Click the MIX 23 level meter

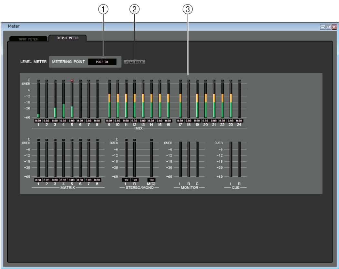(231, 100)
